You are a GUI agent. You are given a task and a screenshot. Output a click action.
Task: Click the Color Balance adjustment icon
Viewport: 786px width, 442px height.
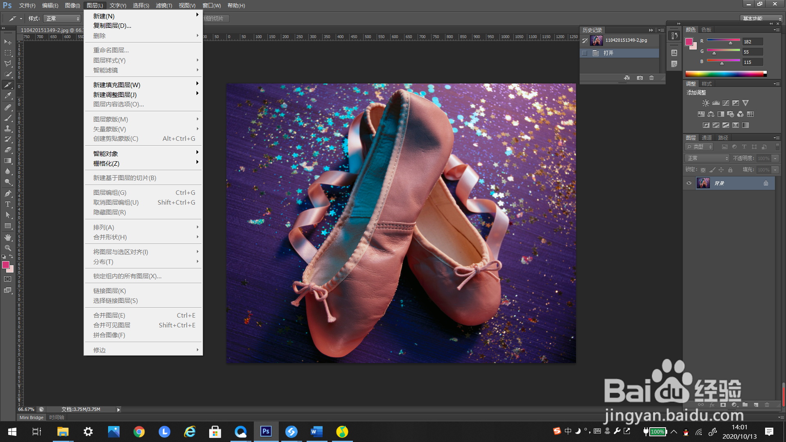(711, 114)
